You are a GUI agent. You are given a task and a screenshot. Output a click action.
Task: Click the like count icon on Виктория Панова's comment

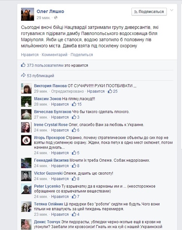click(110, 91)
